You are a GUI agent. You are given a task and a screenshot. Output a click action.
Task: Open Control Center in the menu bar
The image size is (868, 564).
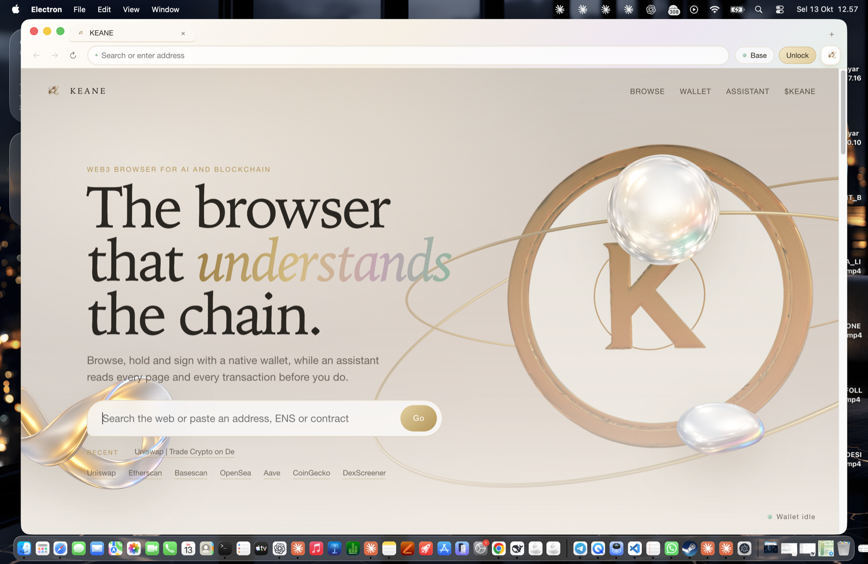pyautogui.click(x=780, y=9)
